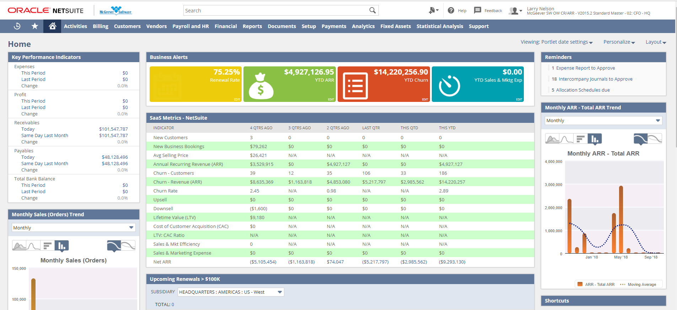Open the Expense Report to Approve reminder
Screen dimensions: 677x310
[585, 68]
